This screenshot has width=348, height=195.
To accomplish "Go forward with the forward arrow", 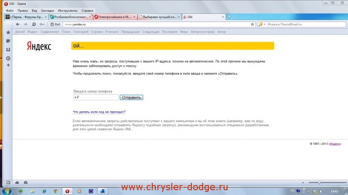I will pos(26,24).
